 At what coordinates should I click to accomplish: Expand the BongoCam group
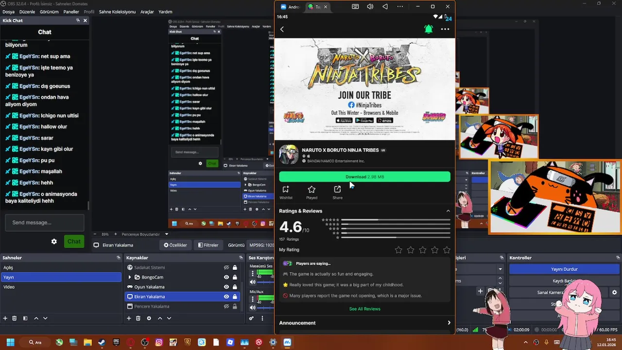(129, 277)
